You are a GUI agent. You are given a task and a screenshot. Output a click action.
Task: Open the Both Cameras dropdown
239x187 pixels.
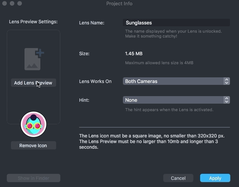coord(173,81)
